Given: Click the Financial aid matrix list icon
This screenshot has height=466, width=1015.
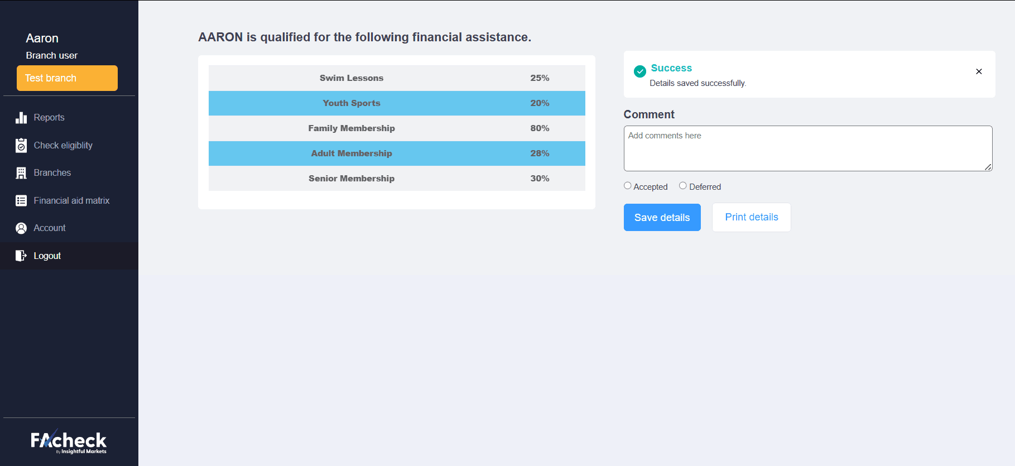Looking at the screenshot, I should (x=21, y=201).
